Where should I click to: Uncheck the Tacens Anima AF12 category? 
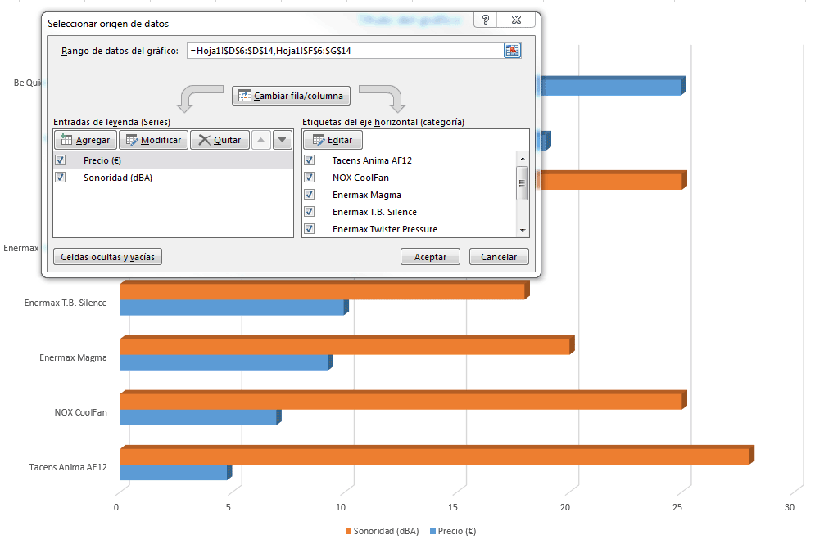coord(310,160)
